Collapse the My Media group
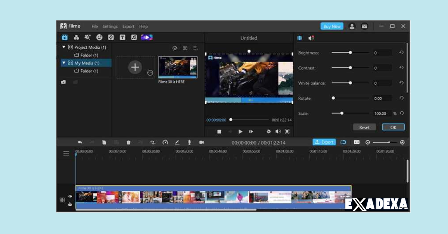Screen dimensions: 448x234 coord(64,63)
